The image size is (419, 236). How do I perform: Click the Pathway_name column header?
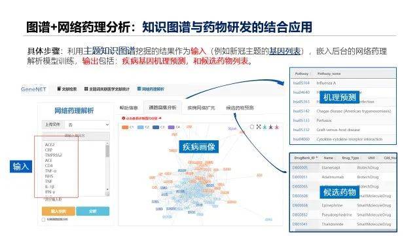(x=329, y=73)
